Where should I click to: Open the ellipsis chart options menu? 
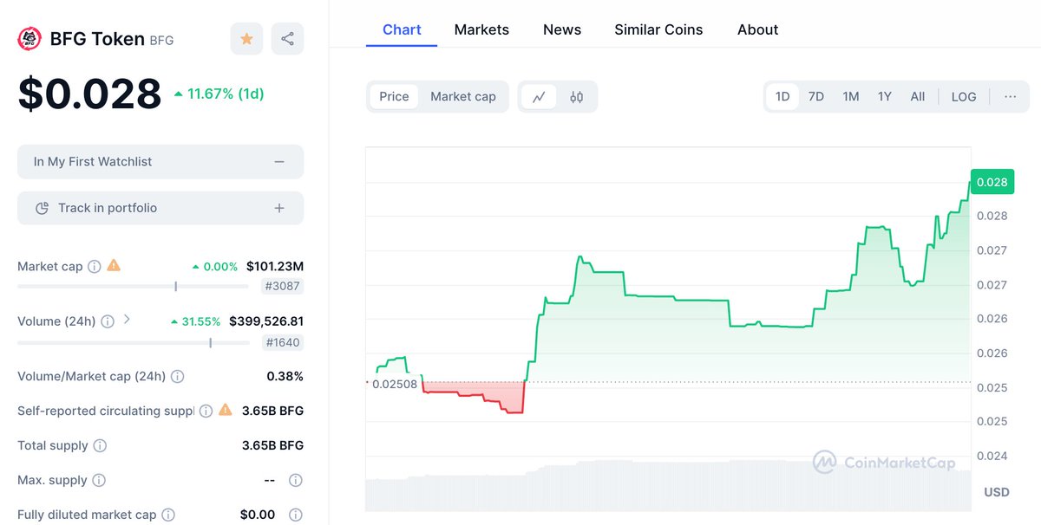1010,96
